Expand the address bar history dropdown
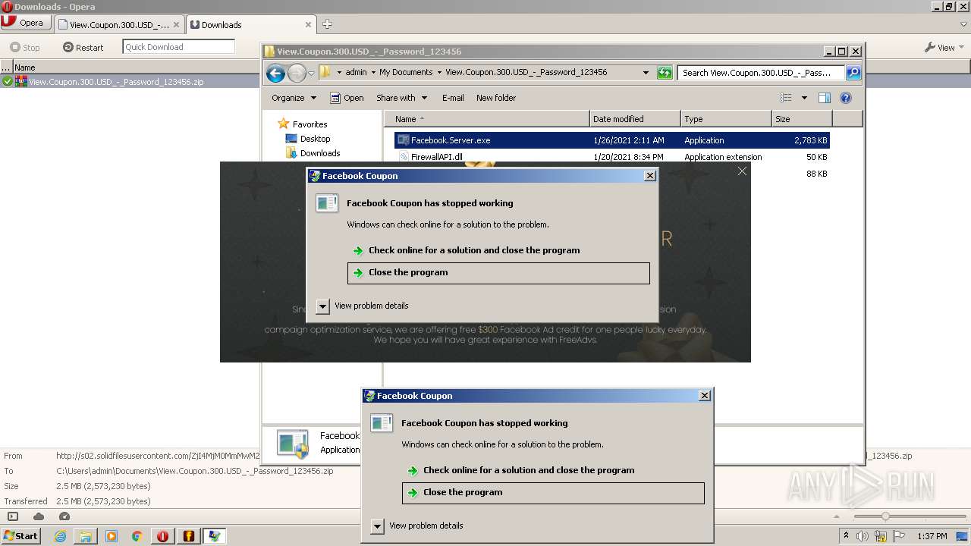Image resolution: width=971 pixels, height=546 pixels. click(646, 73)
